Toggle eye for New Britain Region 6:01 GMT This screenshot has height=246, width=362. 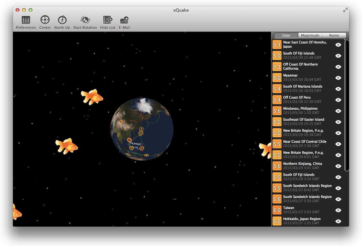[338, 155]
